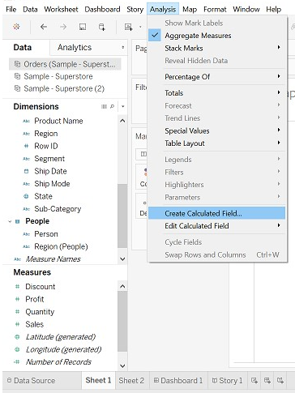
Task: Choose Create Calculated Field...
Action: [216, 213]
